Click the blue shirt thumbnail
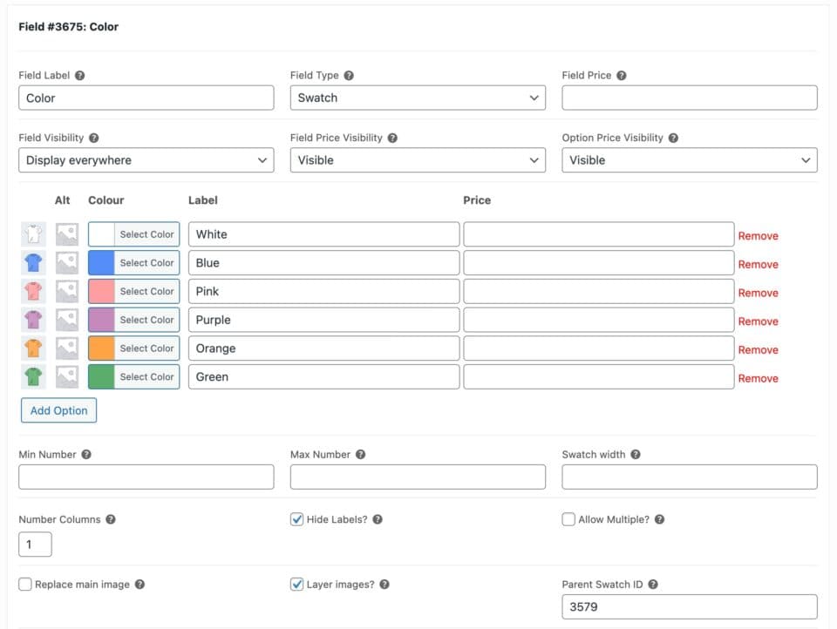 34,261
